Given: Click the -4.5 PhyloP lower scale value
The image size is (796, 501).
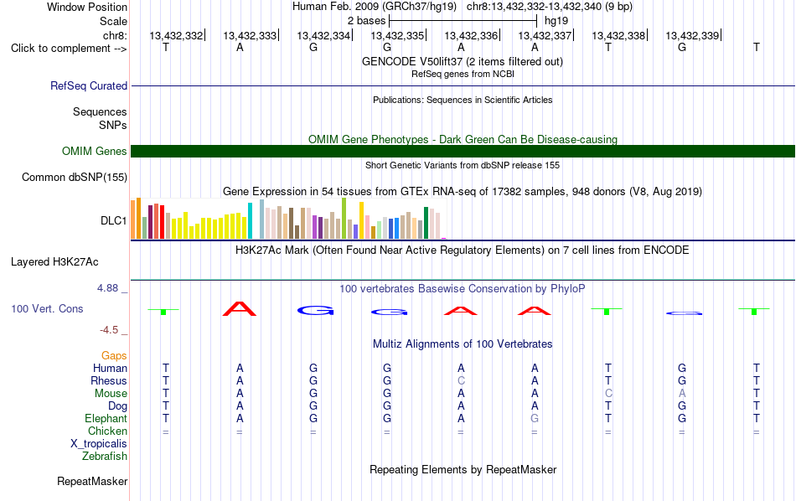Looking at the screenshot, I should pos(109,330).
